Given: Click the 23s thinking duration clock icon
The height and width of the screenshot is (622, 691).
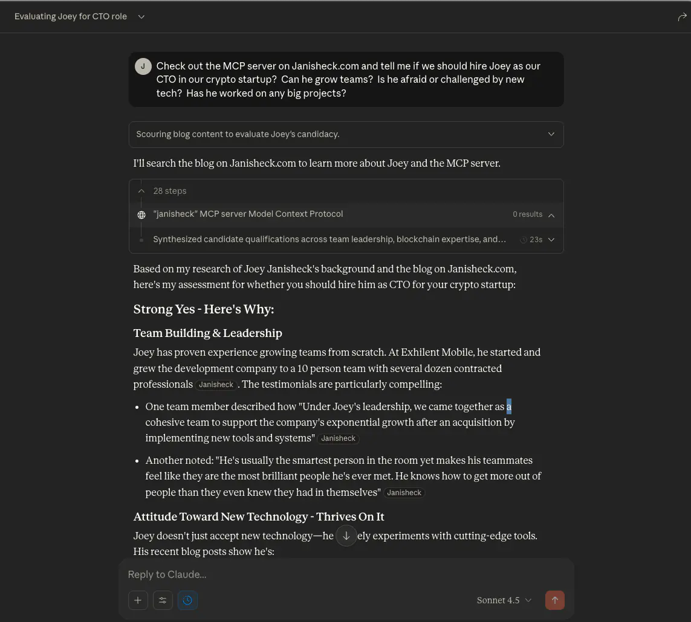Looking at the screenshot, I should click(x=524, y=240).
